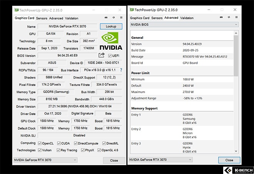Click the BIOS Version field 94.04.25.40.E9
Image resolution: width=254 pixels, height=174 pixels.
click(67, 55)
